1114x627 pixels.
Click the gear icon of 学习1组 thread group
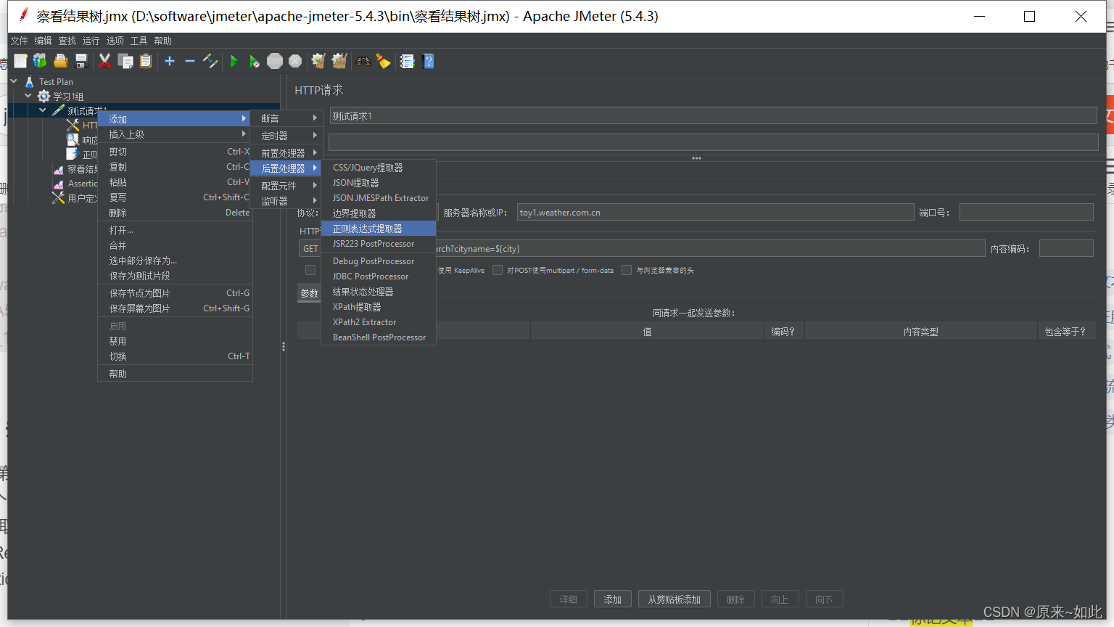(x=44, y=97)
